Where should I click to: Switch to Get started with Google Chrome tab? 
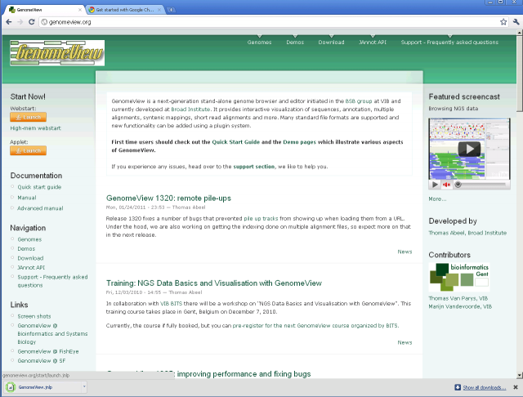click(x=125, y=10)
